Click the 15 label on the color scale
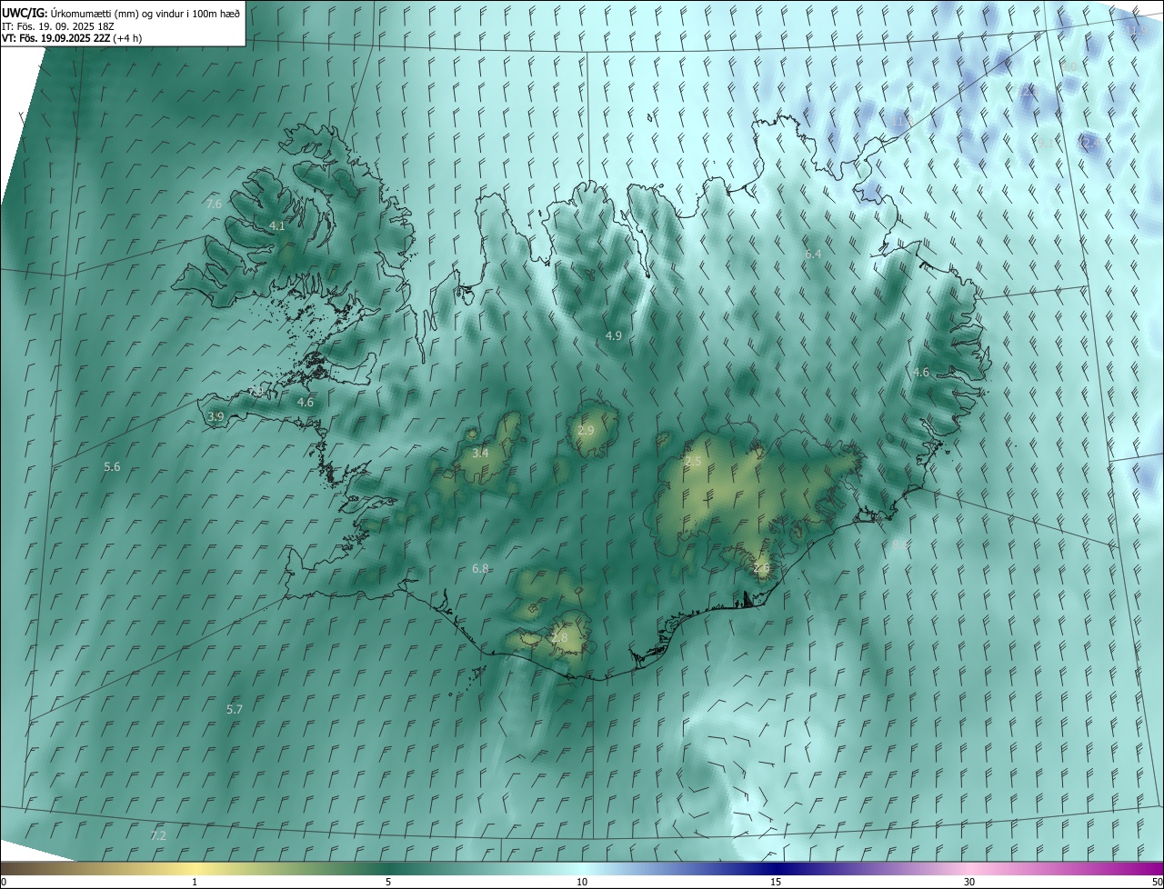This screenshot has width=1164, height=889. [x=776, y=882]
